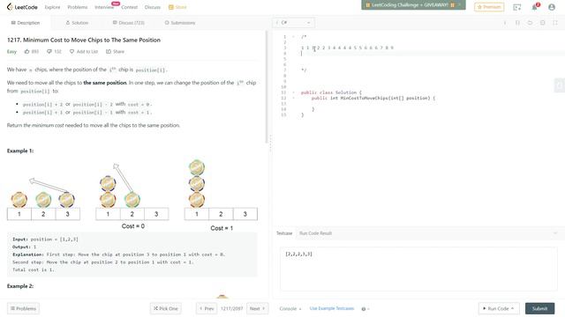
Task: Click the Example 2 heading
Action: tap(20, 286)
